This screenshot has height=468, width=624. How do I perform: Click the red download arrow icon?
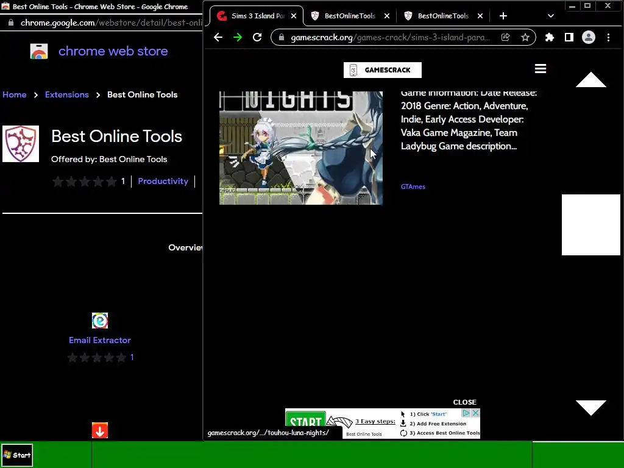click(100, 430)
